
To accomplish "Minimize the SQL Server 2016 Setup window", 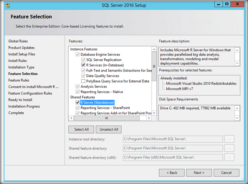I will click(219, 4).
